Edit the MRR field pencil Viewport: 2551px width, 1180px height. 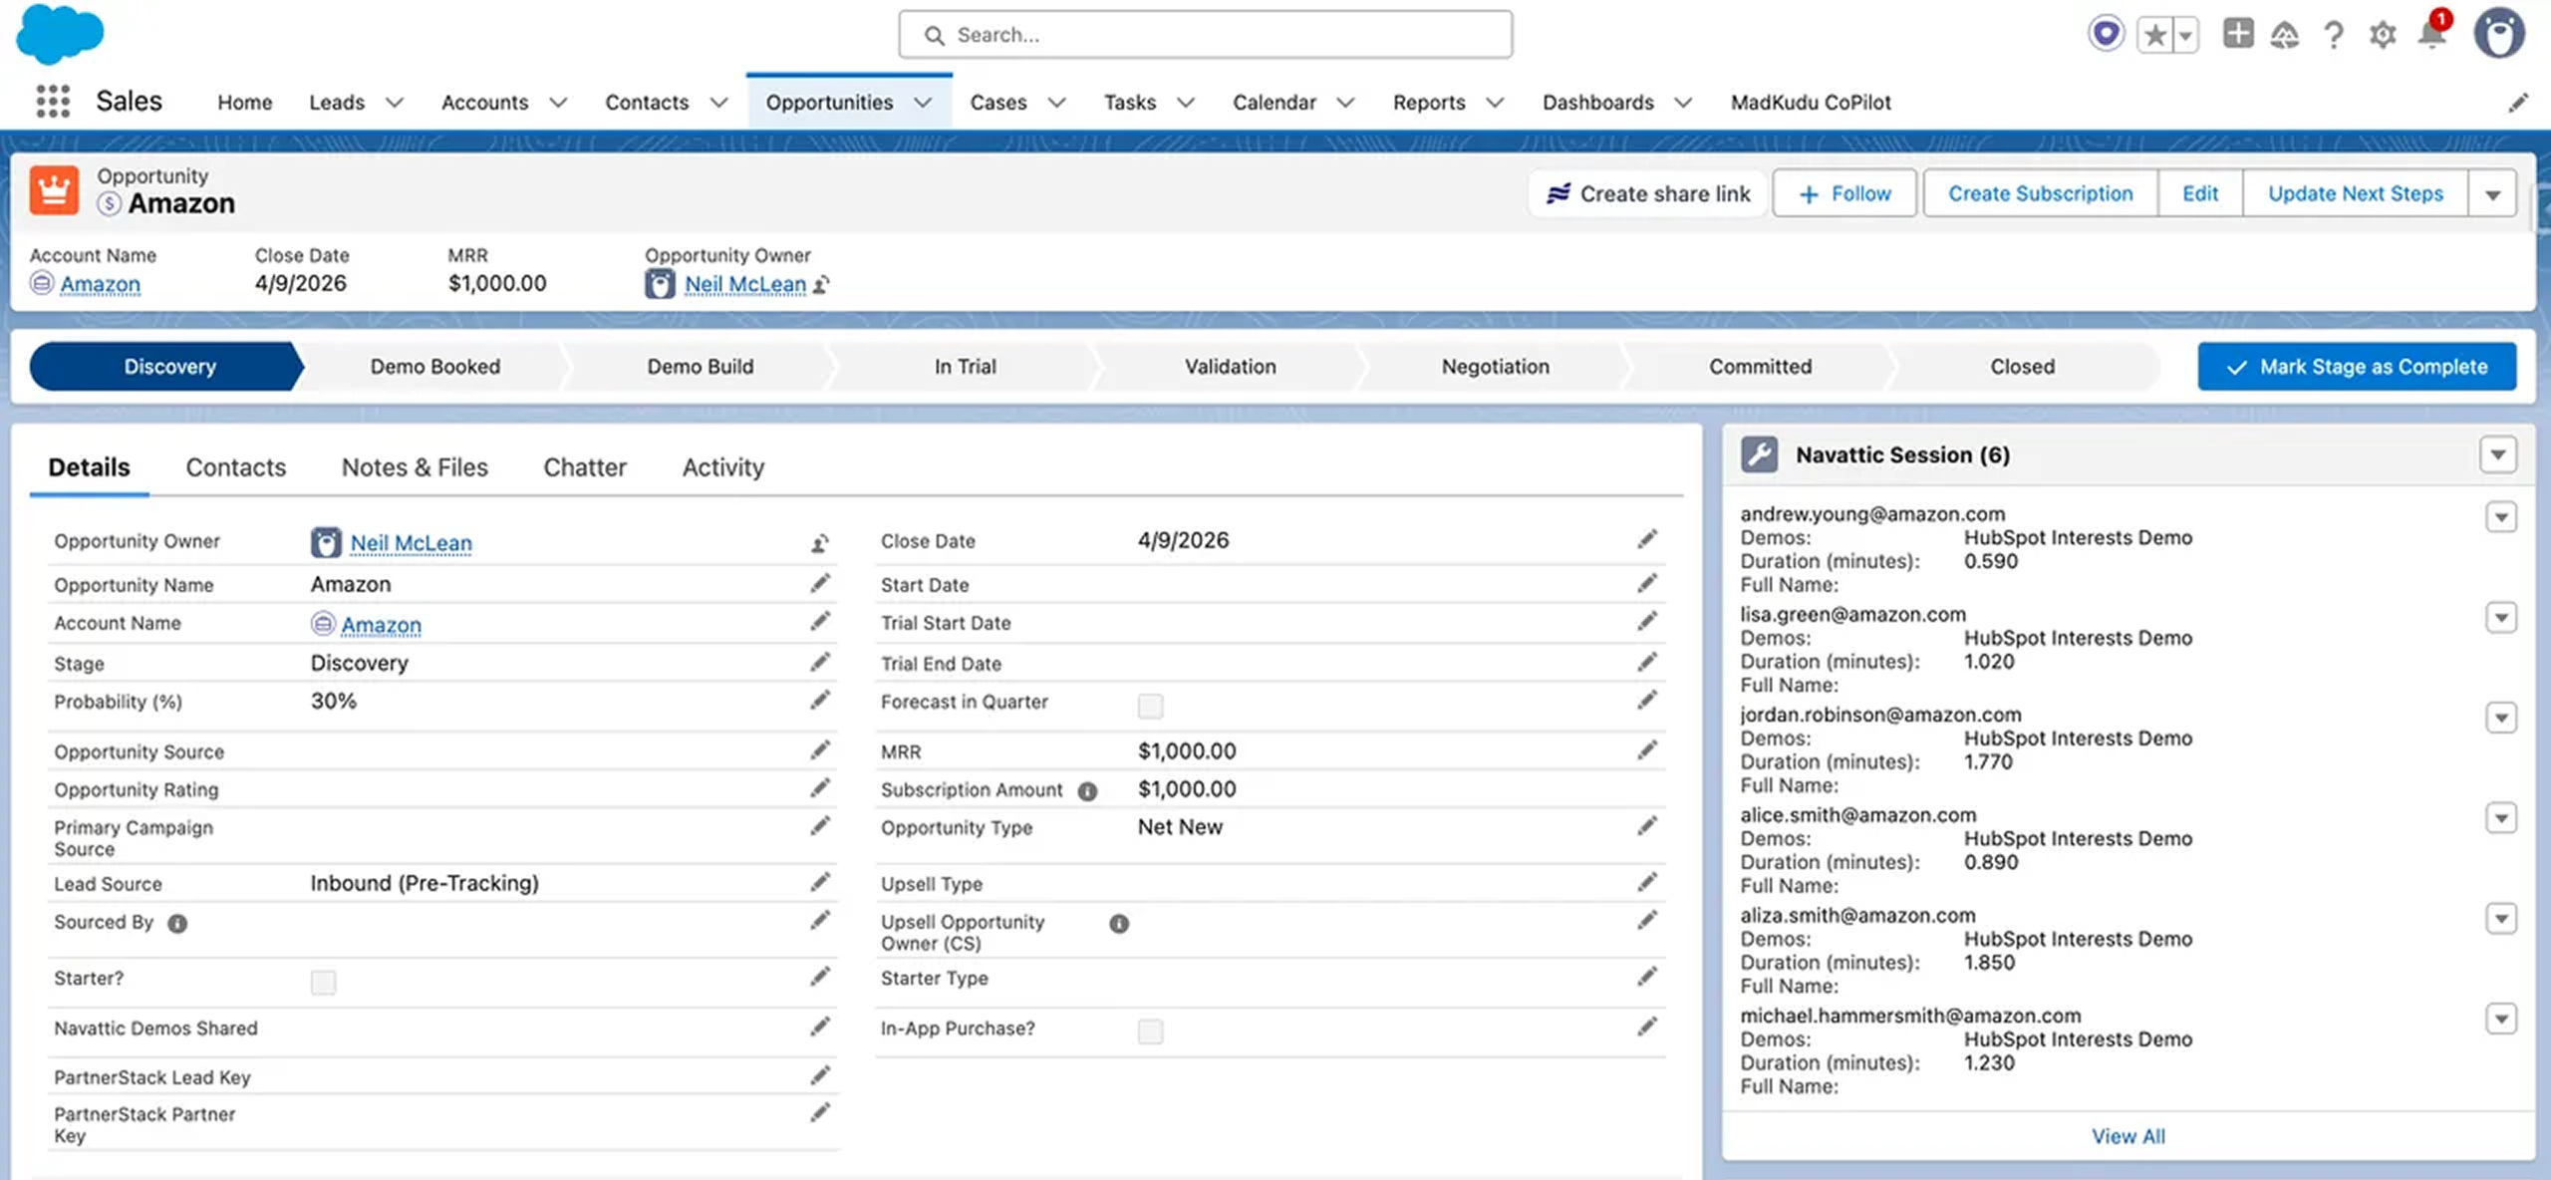1646,750
